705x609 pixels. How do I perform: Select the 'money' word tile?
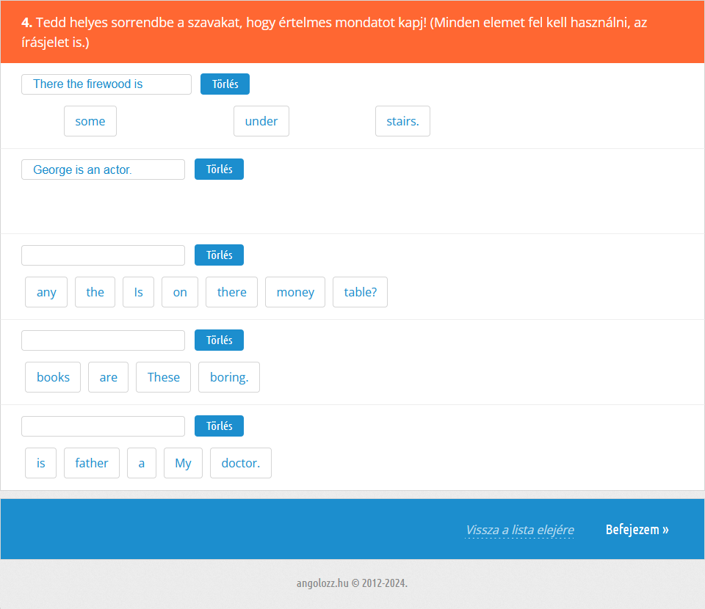click(x=295, y=292)
